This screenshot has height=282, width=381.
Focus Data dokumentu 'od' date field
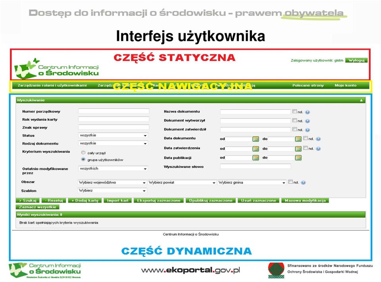(239, 139)
